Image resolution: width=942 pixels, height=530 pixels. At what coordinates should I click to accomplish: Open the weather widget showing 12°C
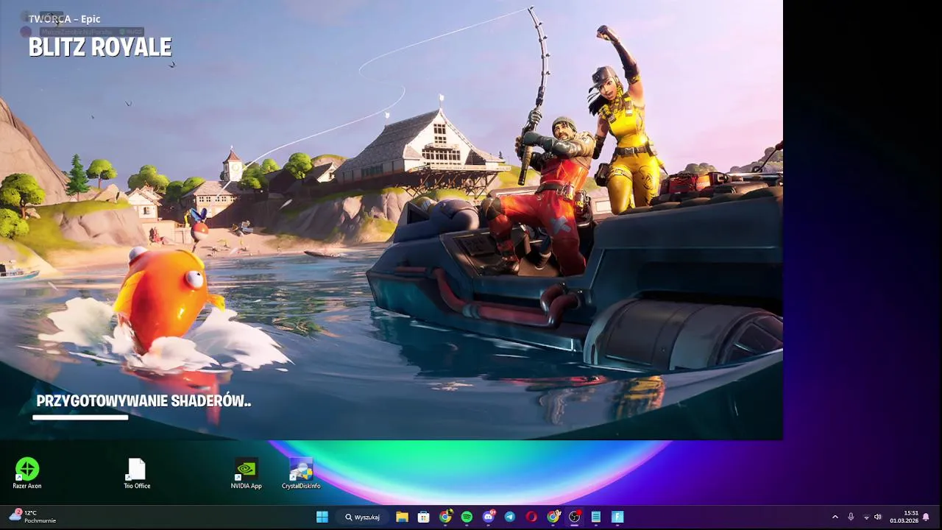point(33,517)
